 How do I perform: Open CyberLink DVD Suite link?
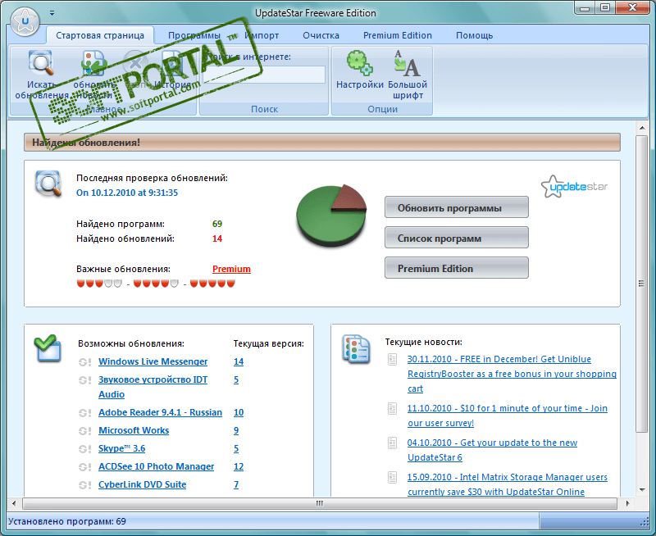click(x=142, y=484)
